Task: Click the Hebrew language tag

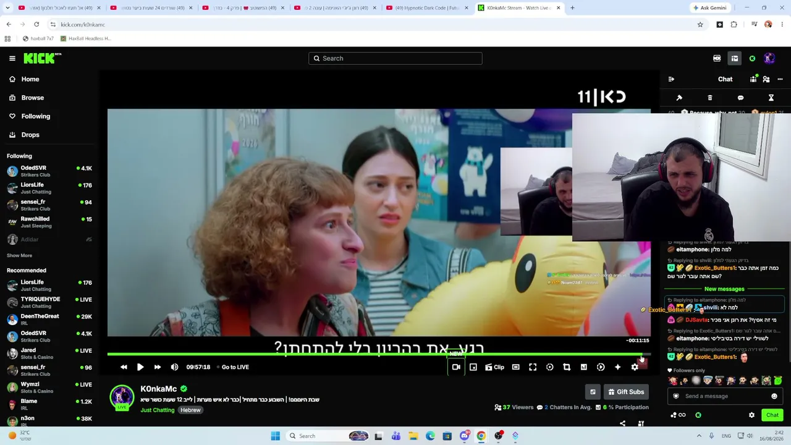Action: point(190,410)
